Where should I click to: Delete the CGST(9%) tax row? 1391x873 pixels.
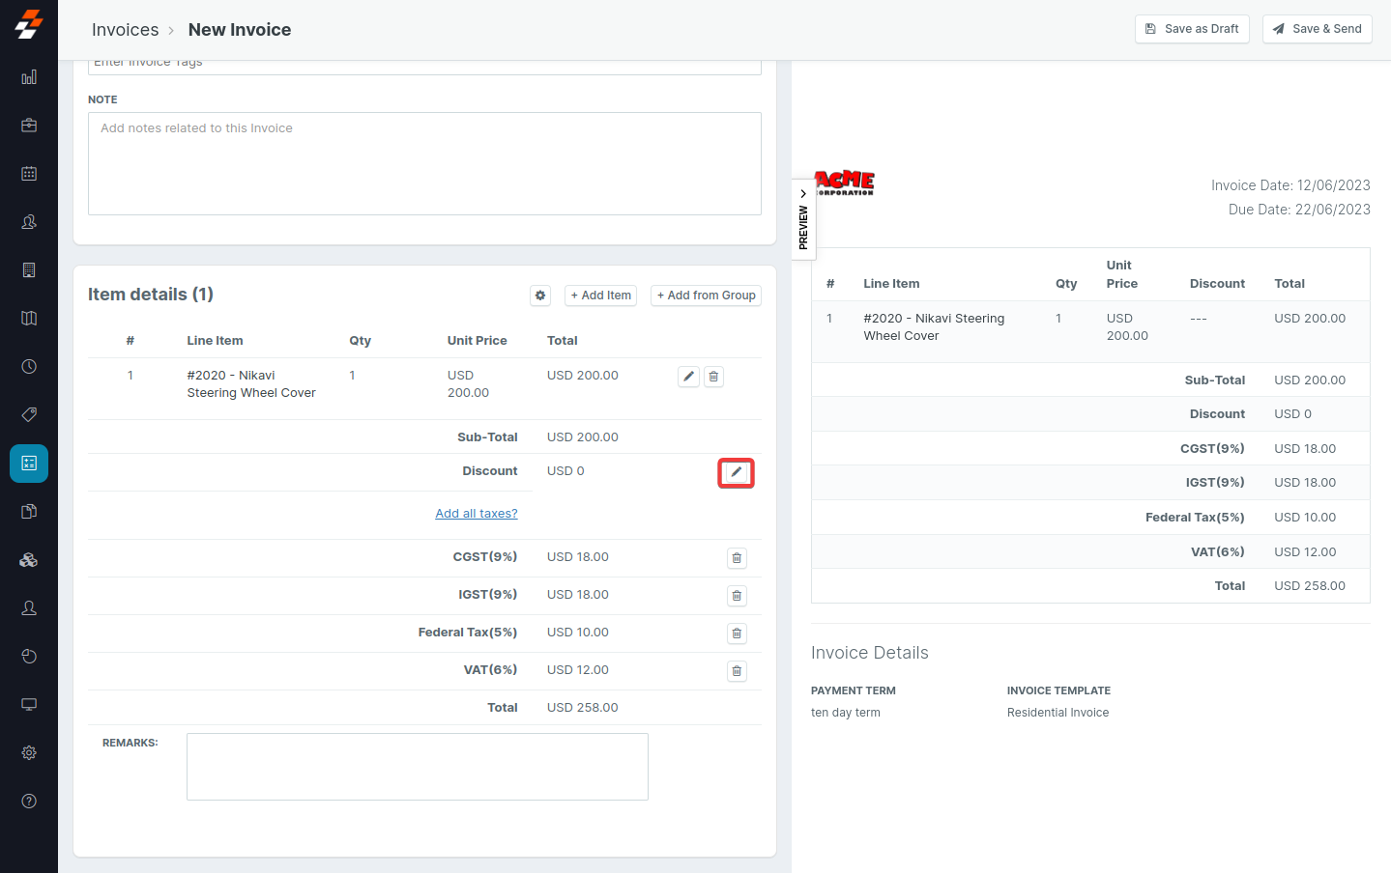(x=737, y=558)
